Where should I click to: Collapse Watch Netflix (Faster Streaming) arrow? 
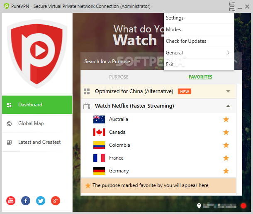pos(228,106)
